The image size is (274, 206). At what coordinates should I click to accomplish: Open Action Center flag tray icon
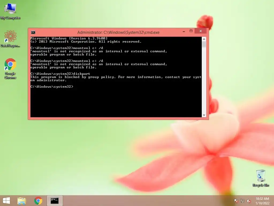point(236,201)
